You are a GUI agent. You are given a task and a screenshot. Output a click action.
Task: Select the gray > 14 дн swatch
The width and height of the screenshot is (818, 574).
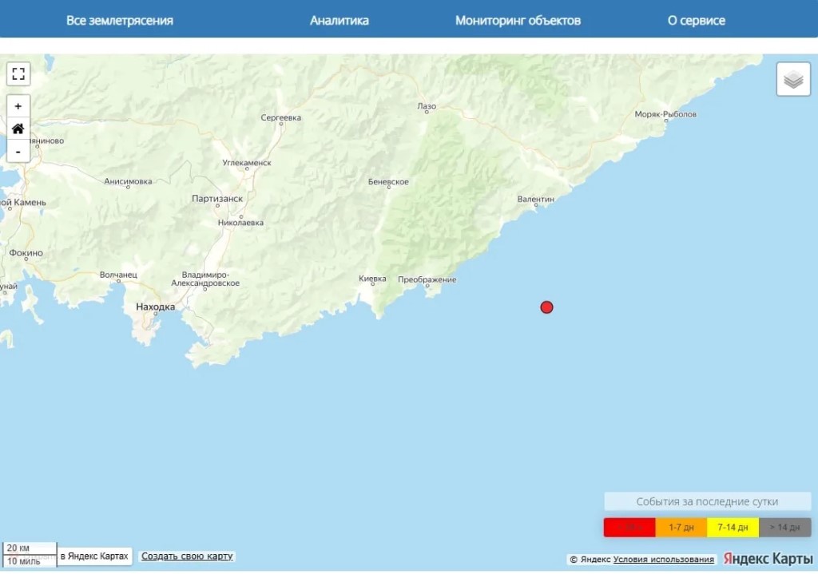click(784, 528)
